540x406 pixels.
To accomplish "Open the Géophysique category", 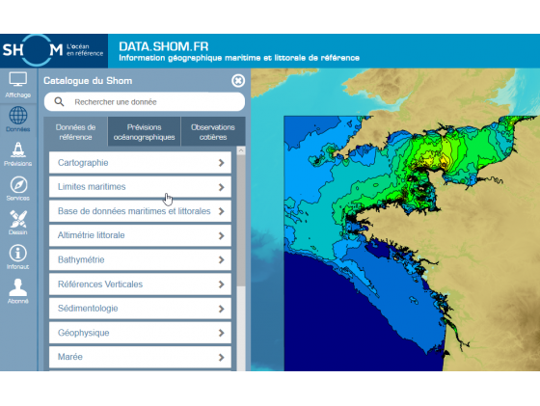I will [x=140, y=333].
